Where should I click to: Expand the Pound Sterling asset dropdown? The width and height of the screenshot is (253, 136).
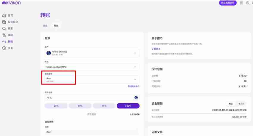click(x=92, y=53)
